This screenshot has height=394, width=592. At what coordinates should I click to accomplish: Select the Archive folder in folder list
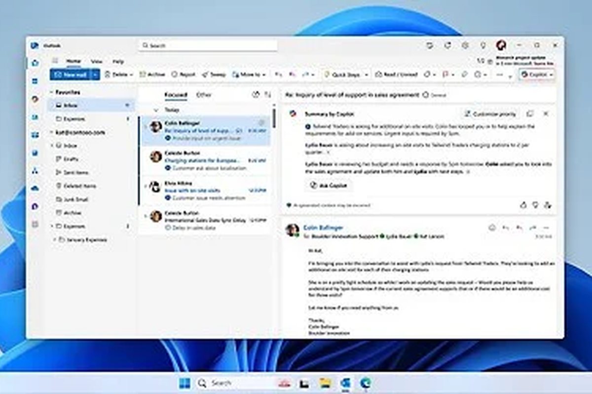pos(90,213)
